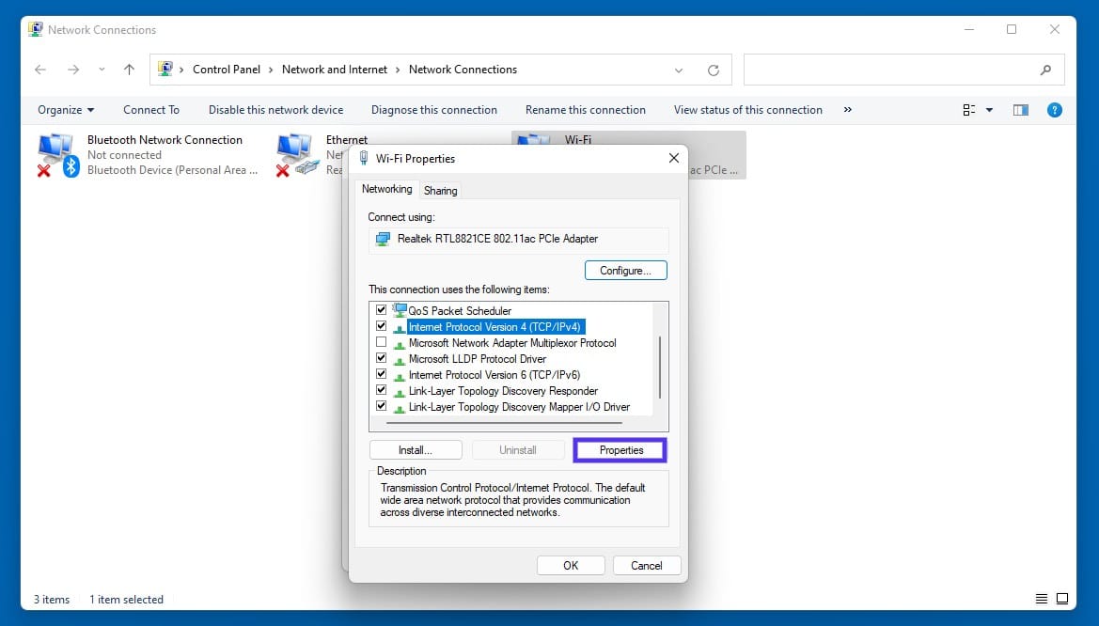Switch to the Sharing tab
The height and width of the screenshot is (626, 1099).
pyautogui.click(x=440, y=191)
